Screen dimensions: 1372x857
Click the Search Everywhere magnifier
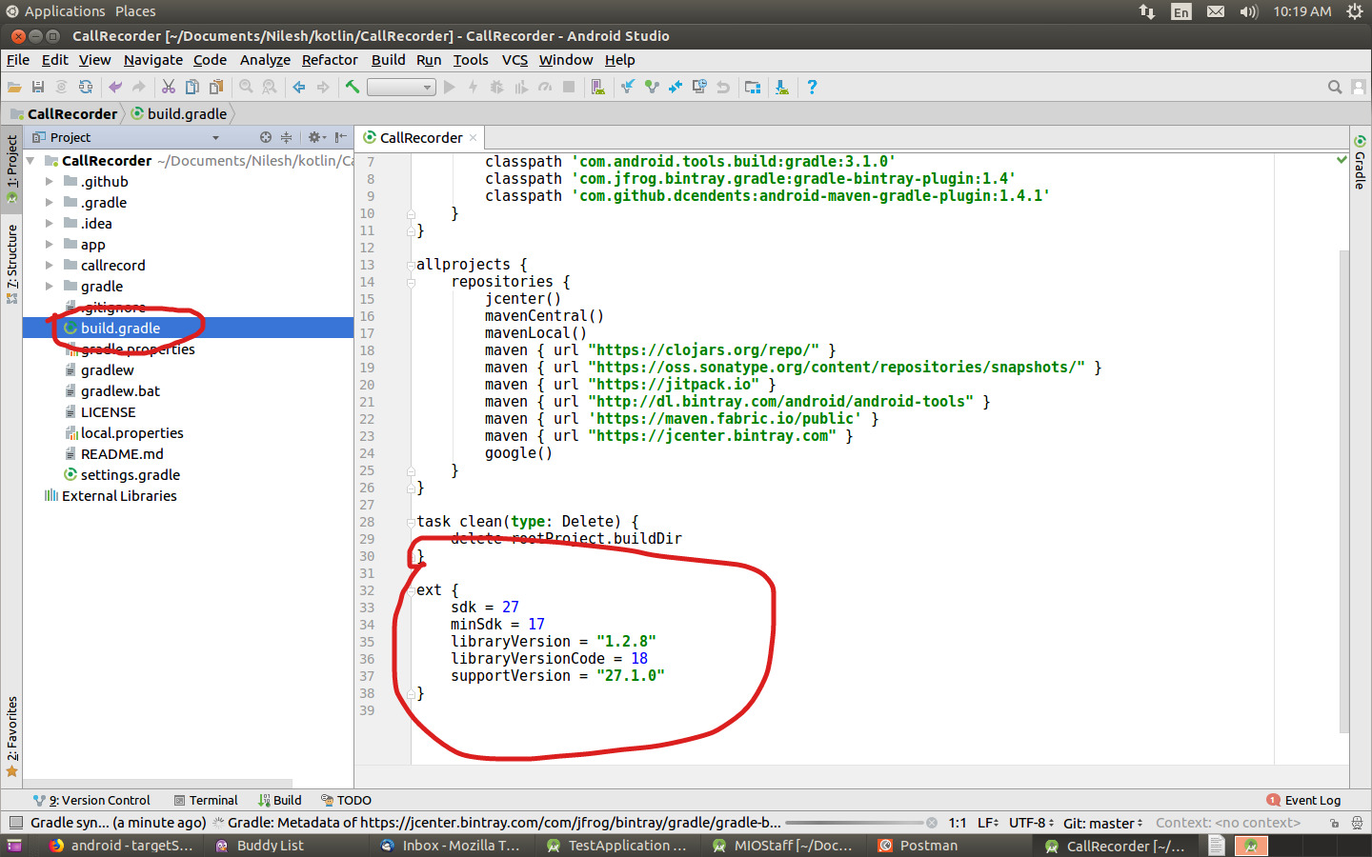(1335, 87)
